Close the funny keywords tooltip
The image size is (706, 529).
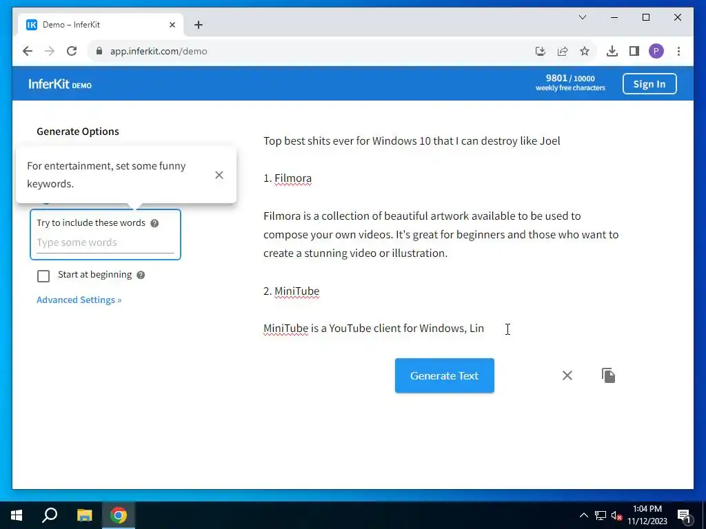219,175
